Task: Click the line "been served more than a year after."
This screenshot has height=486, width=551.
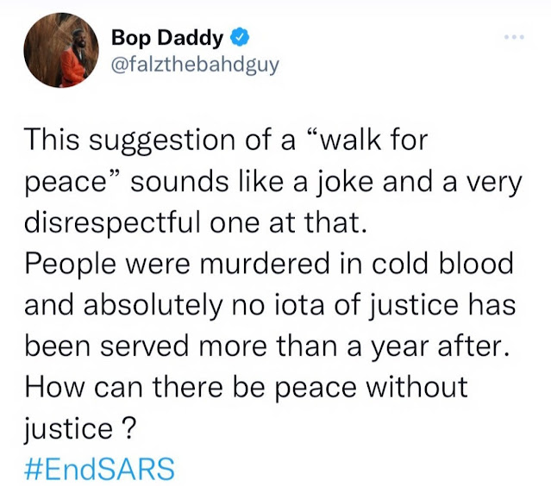Action: (267, 346)
